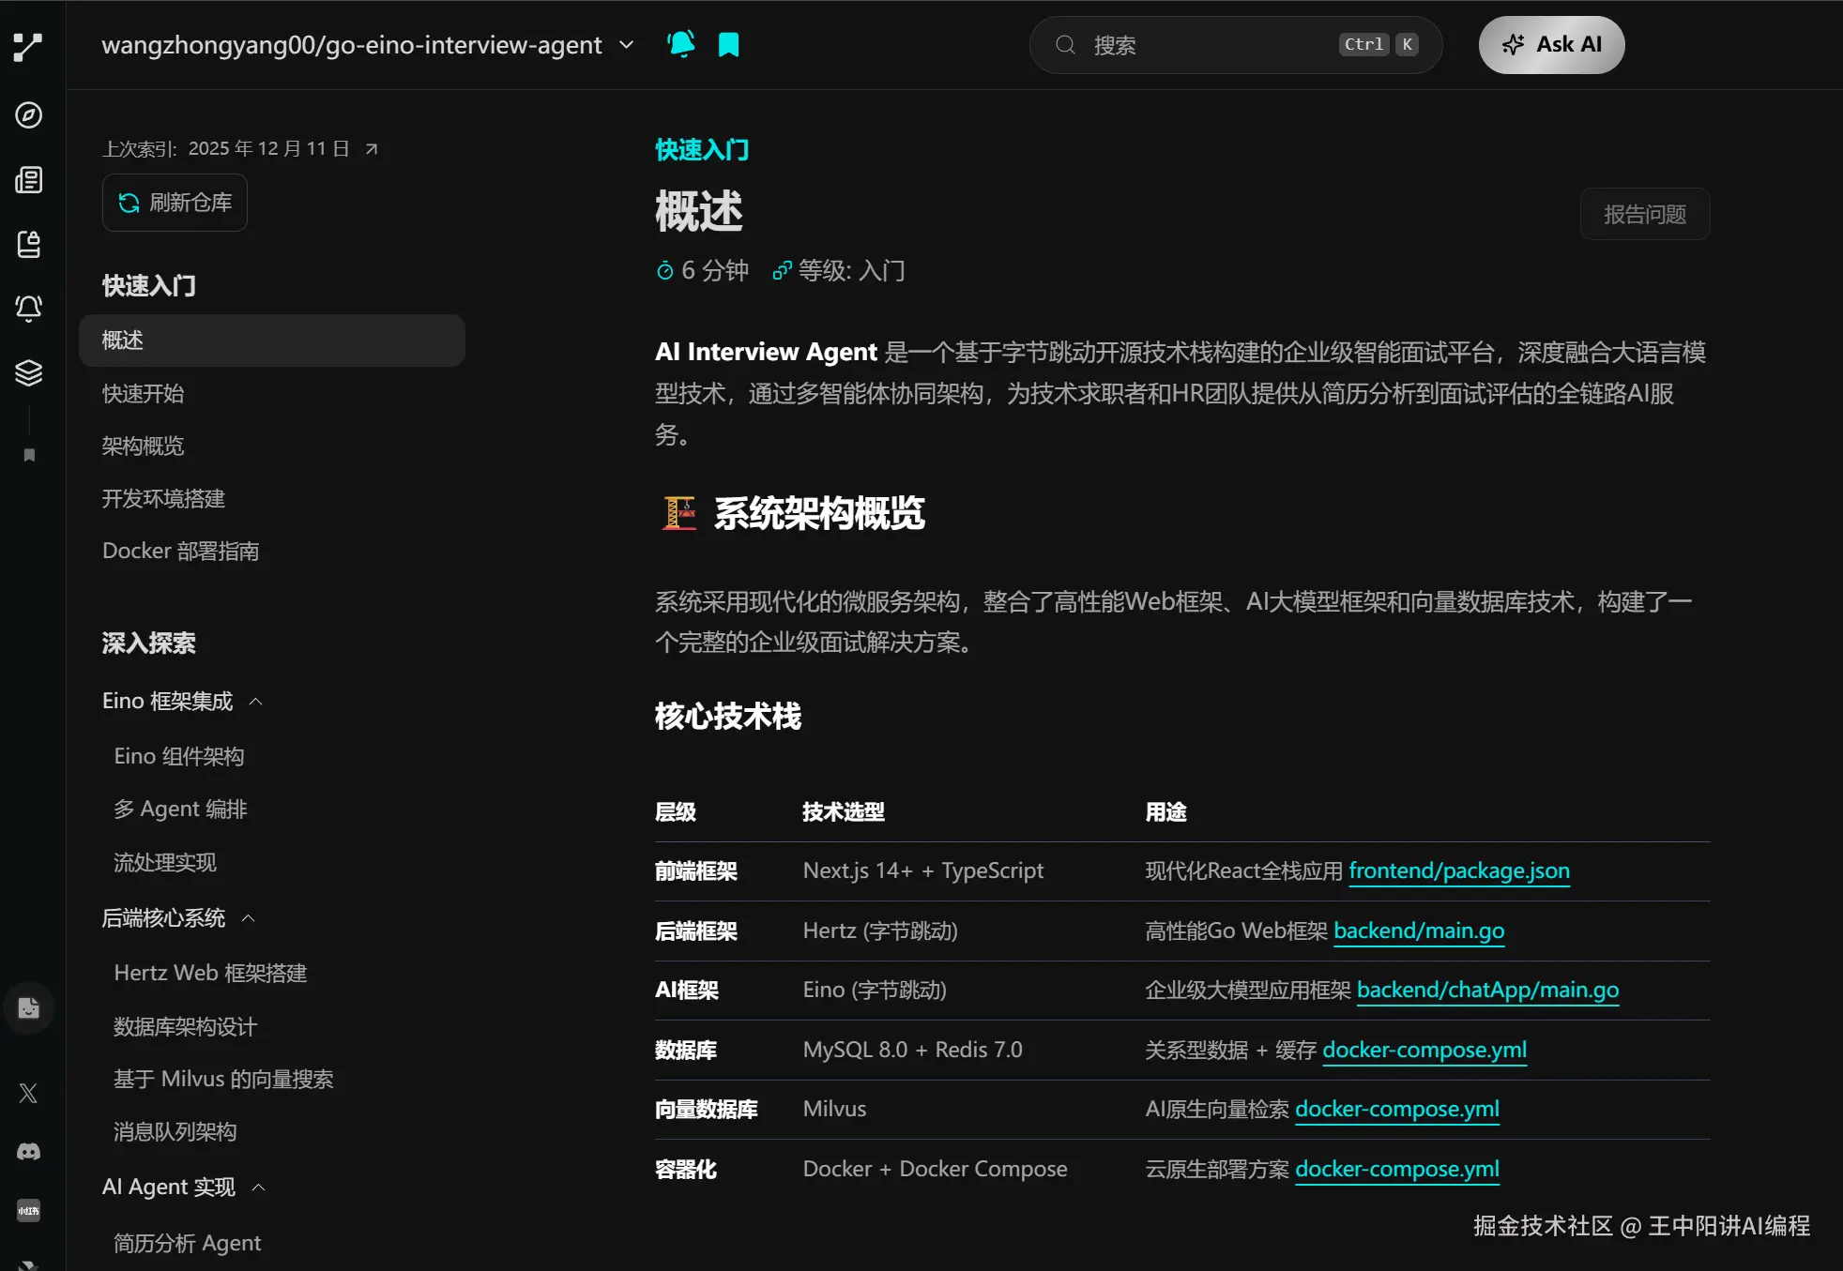Open the frontend/package.json link
1843x1271 pixels.
point(1458,870)
